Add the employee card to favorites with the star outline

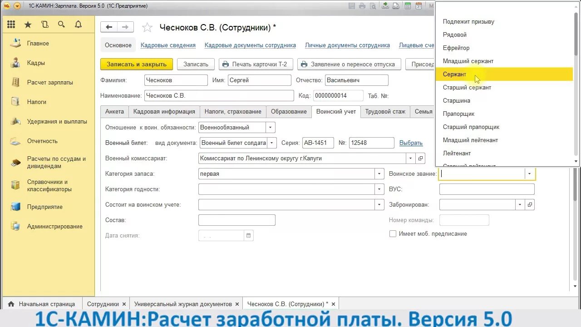click(x=147, y=28)
